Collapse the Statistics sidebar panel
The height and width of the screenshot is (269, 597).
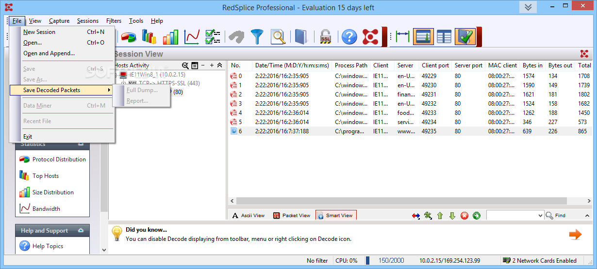[x=81, y=144]
